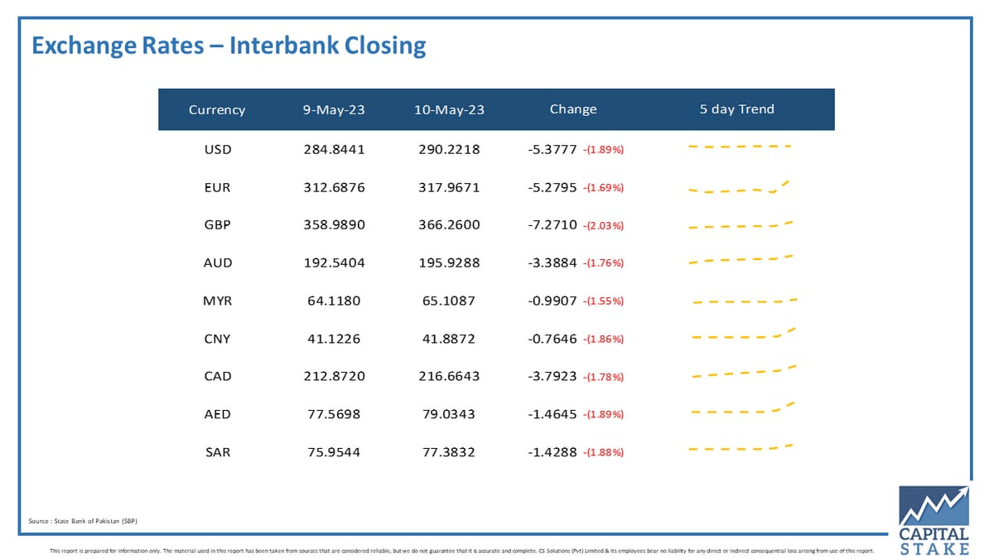Click the Currency column header
Viewport: 994px width, 559px height.
[x=217, y=109]
